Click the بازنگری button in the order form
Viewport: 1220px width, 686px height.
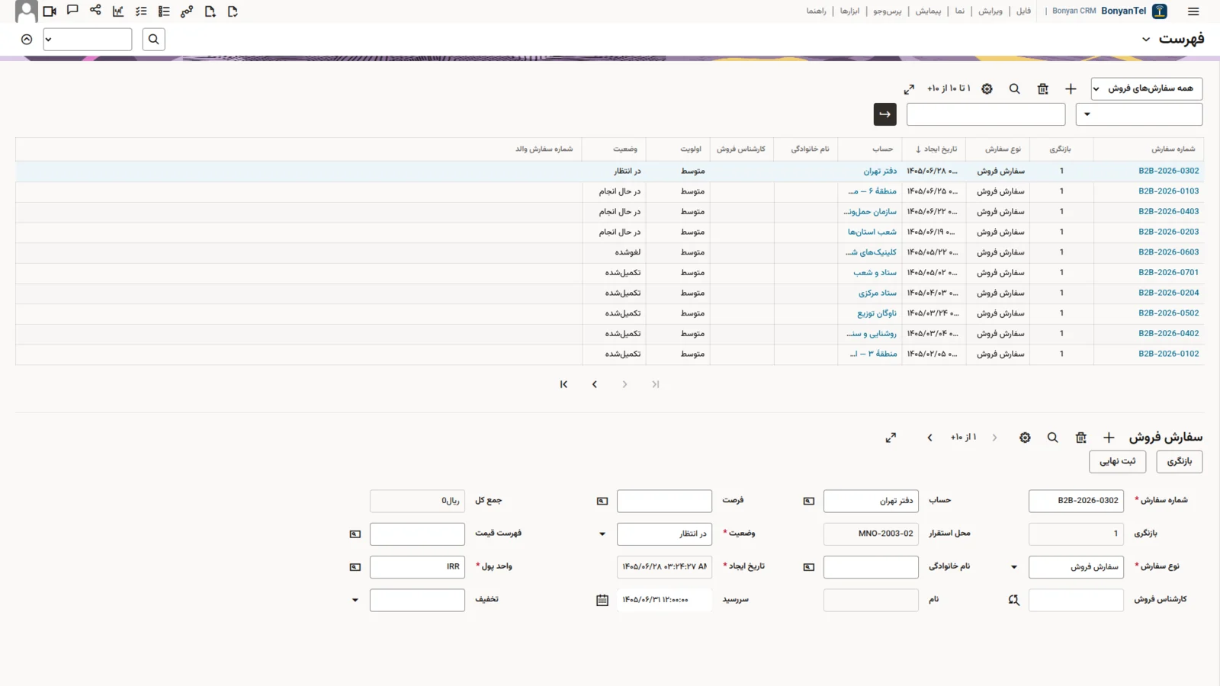(1180, 461)
